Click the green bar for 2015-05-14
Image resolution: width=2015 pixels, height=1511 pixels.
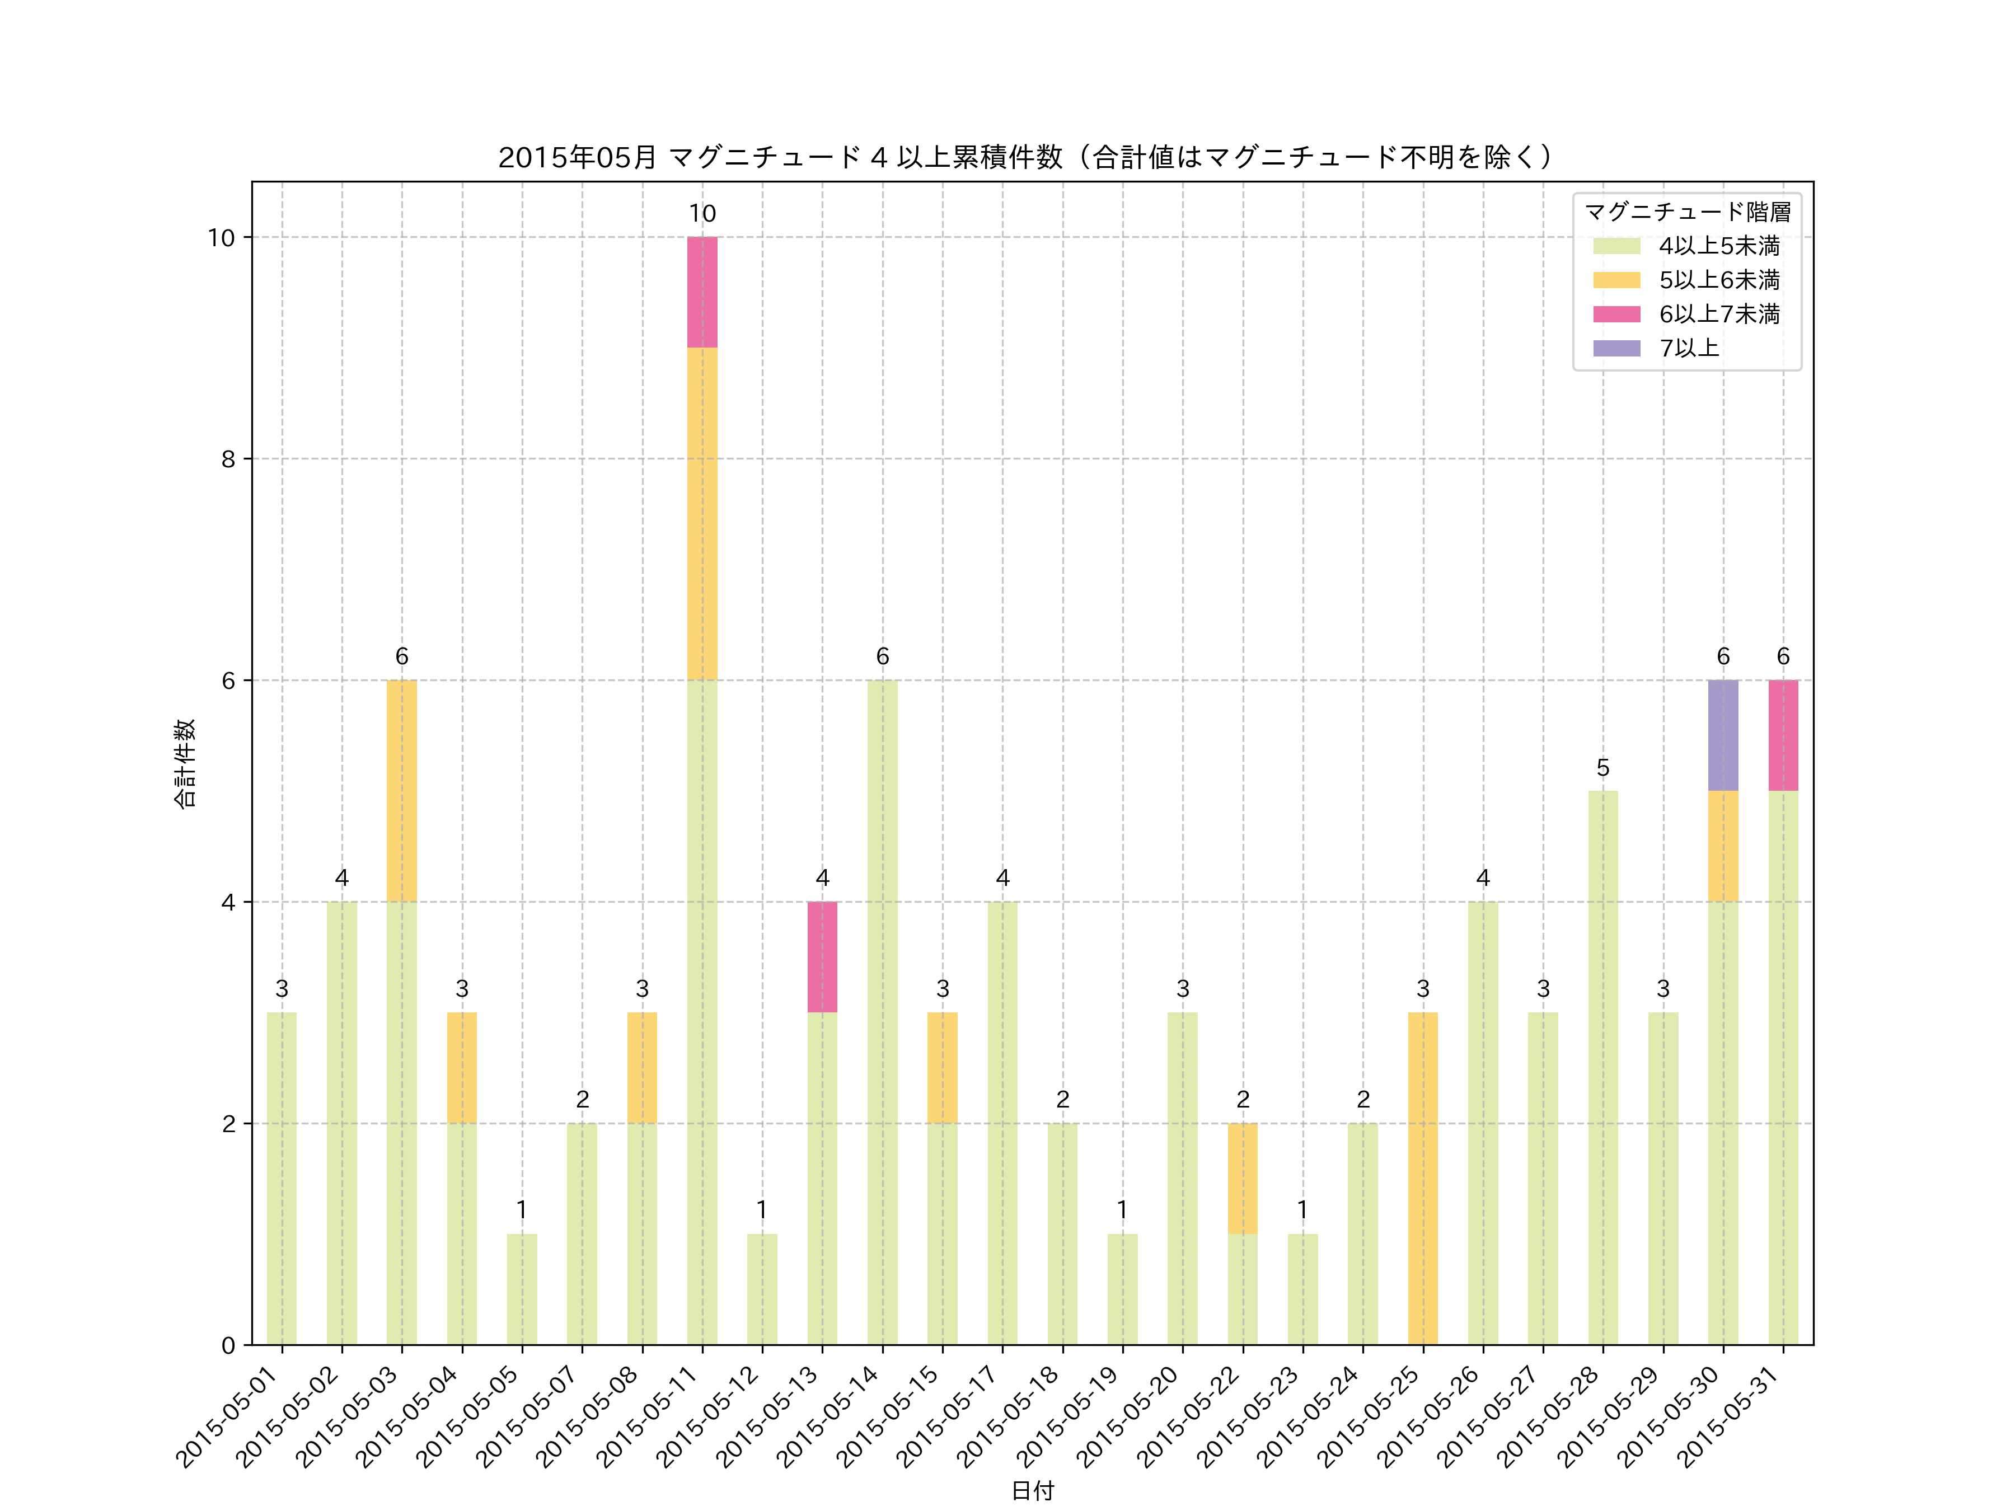pos(882,1011)
